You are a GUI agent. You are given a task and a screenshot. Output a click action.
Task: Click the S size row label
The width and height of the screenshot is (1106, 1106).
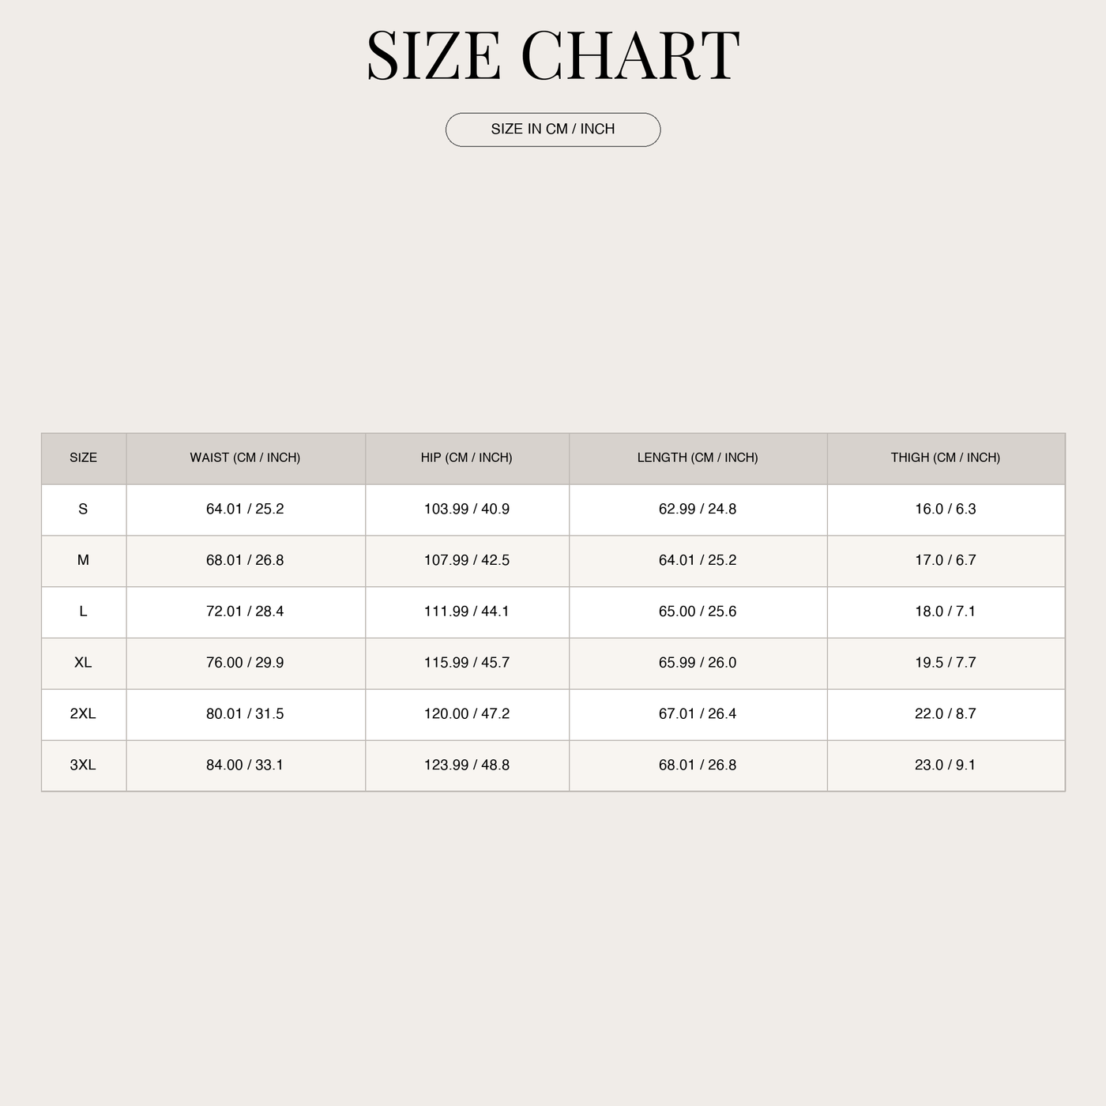coord(83,510)
